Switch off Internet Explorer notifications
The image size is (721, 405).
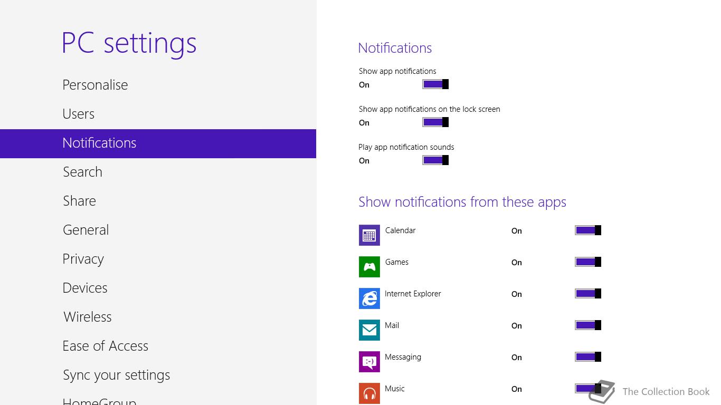(588, 294)
